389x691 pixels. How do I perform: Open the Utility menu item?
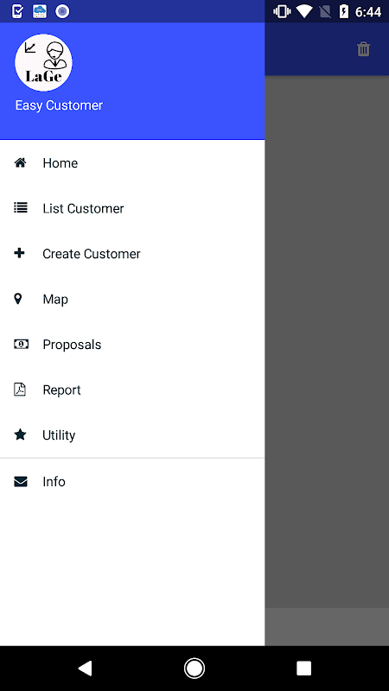132,435
